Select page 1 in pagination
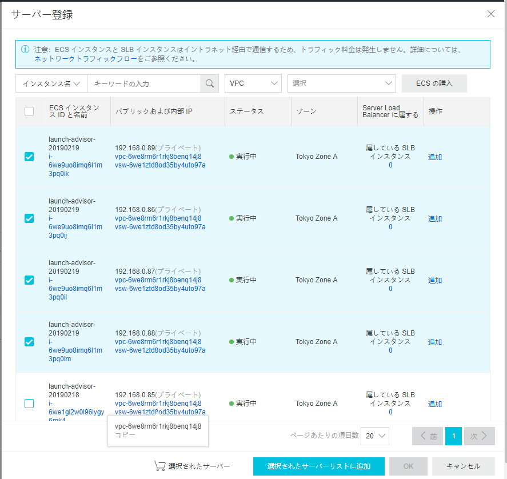The height and width of the screenshot is (479, 507). pos(453,436)
